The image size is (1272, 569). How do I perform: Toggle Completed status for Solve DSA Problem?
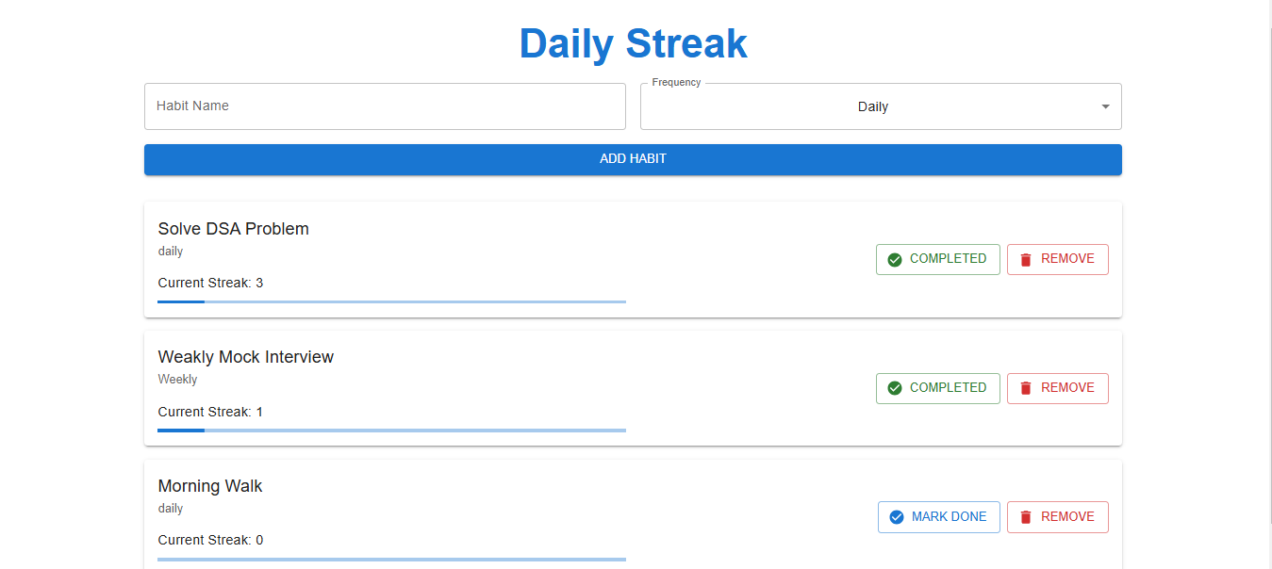pyautogui.click(x=938, y=259)
